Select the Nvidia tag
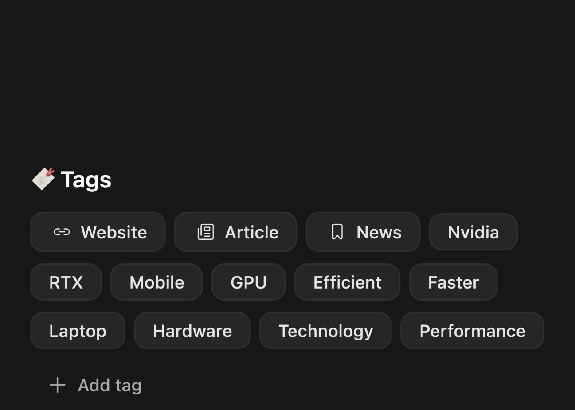The height and width of the screenshot is (410, 575). [x=473, y=232]
